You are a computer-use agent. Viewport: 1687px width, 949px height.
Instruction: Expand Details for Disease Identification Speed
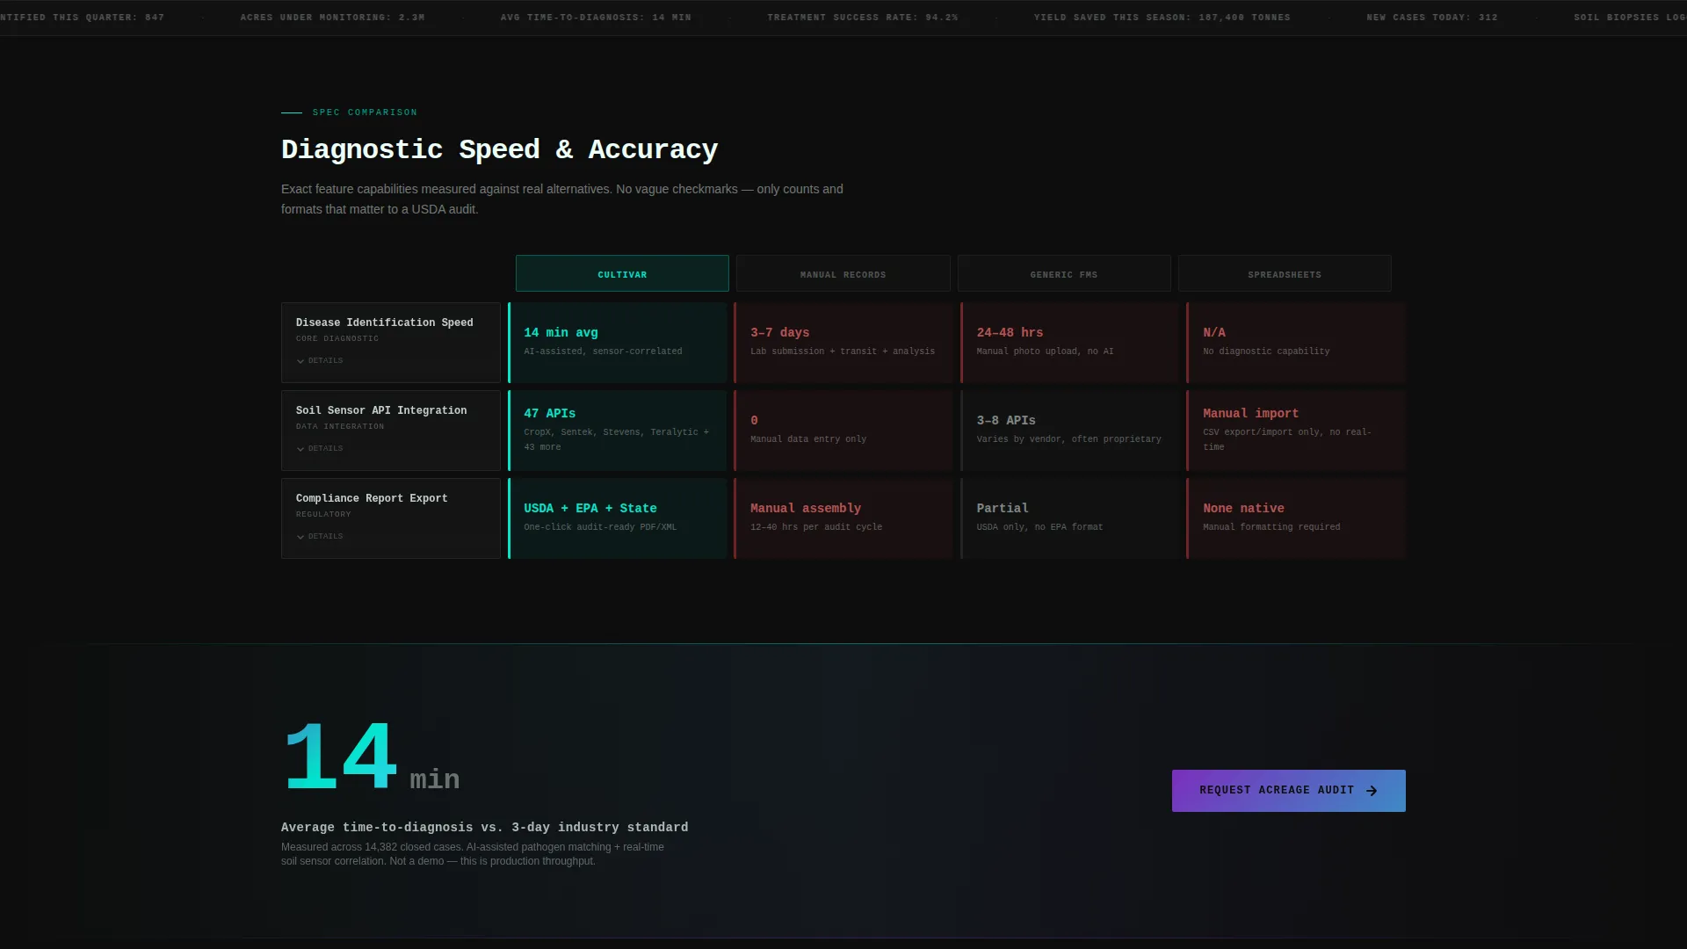pos(320,361)
